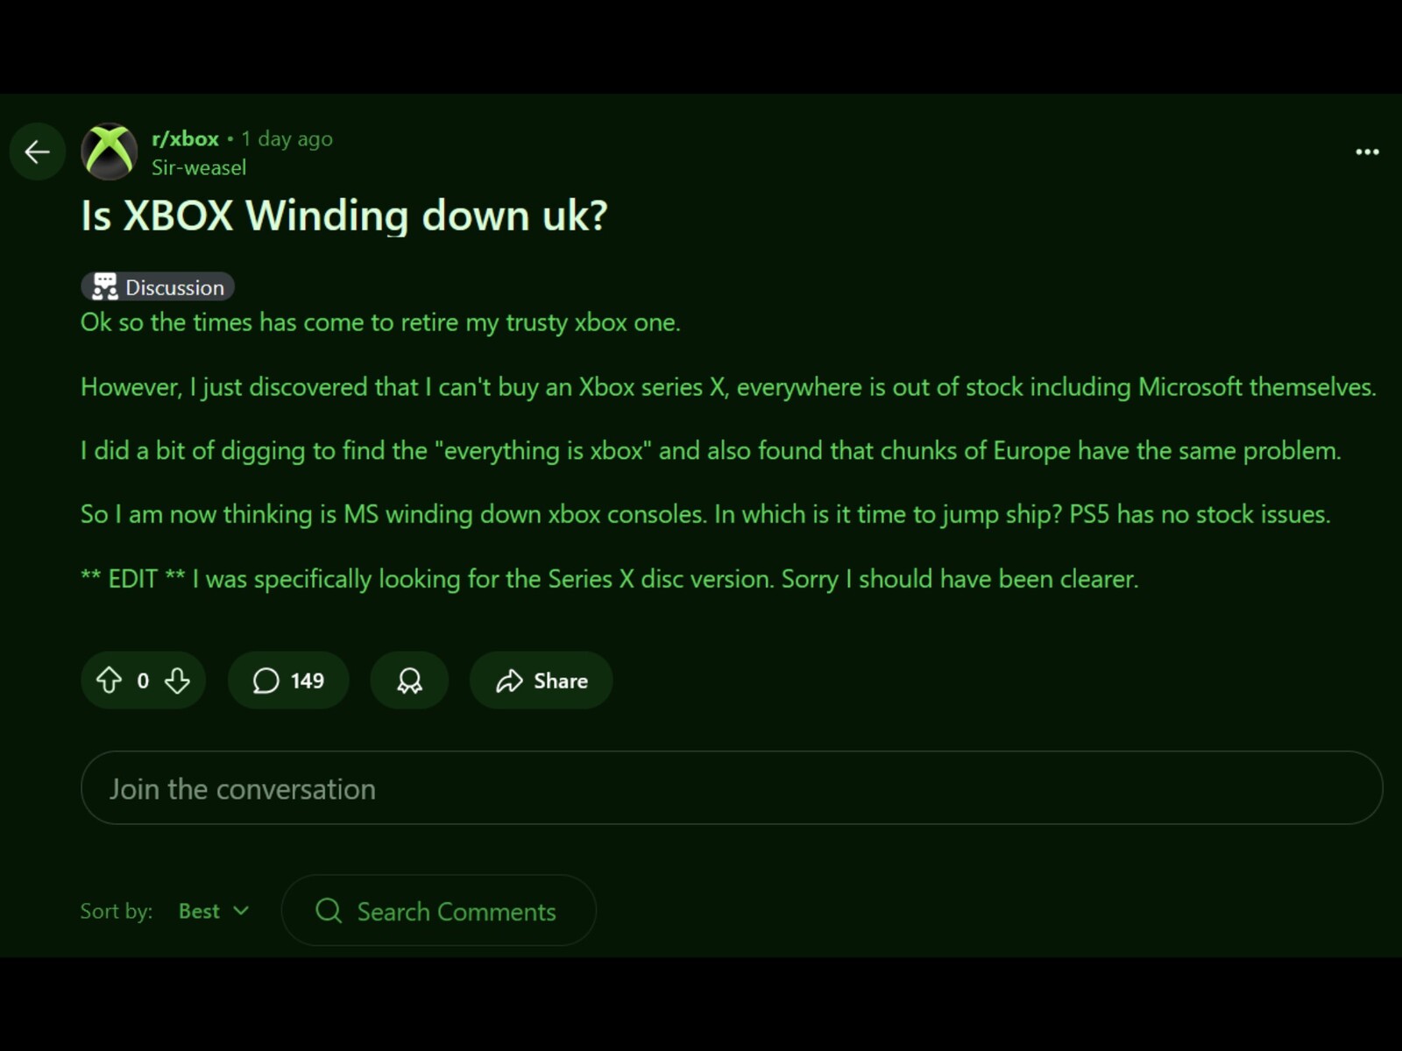This screenshot has width=1402, height=1051.
Task: Click the back arrow button
Action: pyautogui.click(x=37, y=152)
